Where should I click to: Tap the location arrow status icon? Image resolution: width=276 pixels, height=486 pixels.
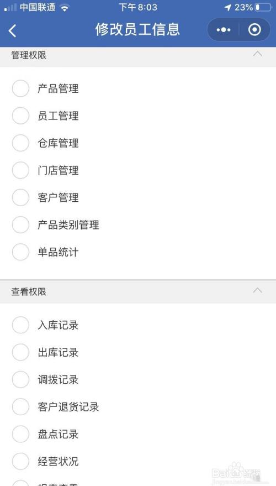(x=228, y=8)
